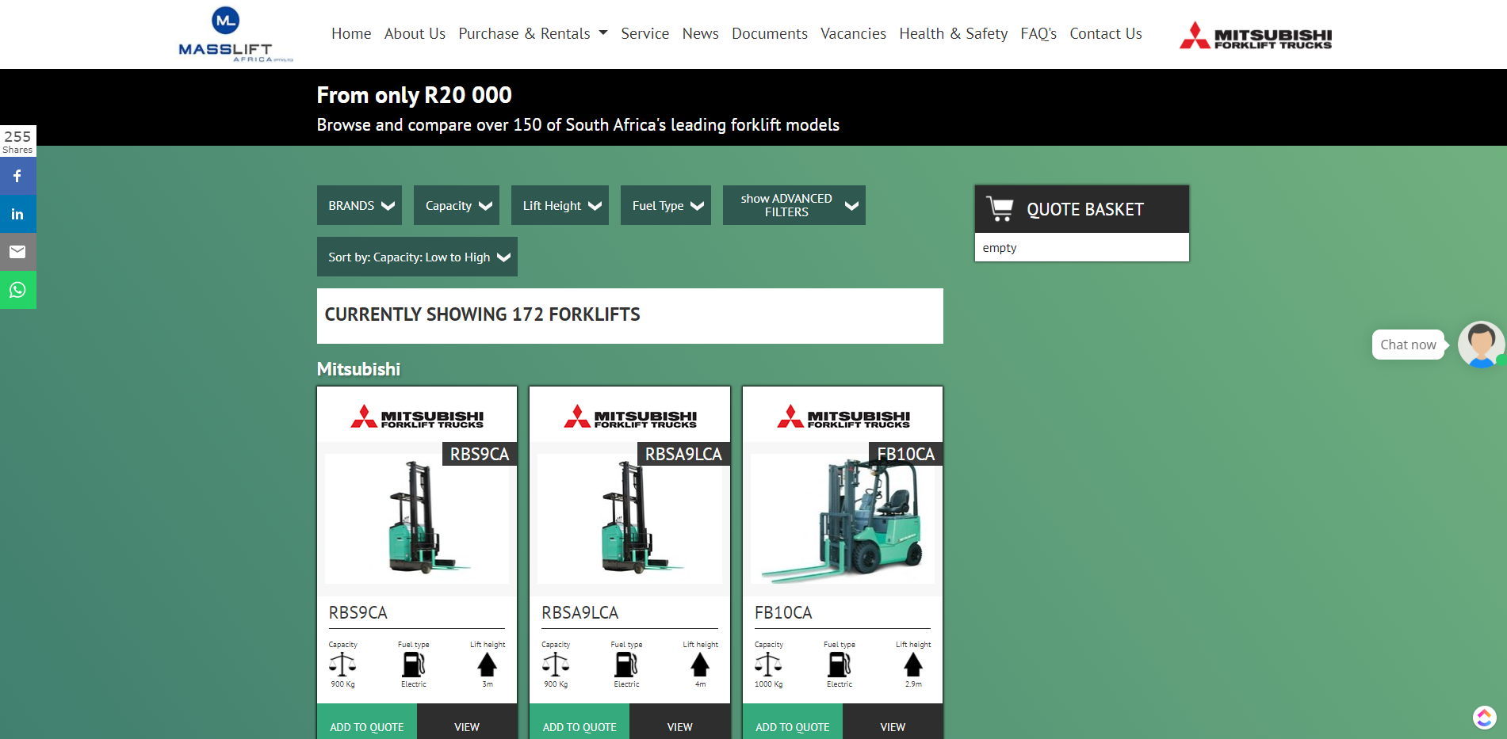This screenshot has width=1507, height=739.
Task: Open the Lift Height filter dropdown
Action: [x=560, y=205]
